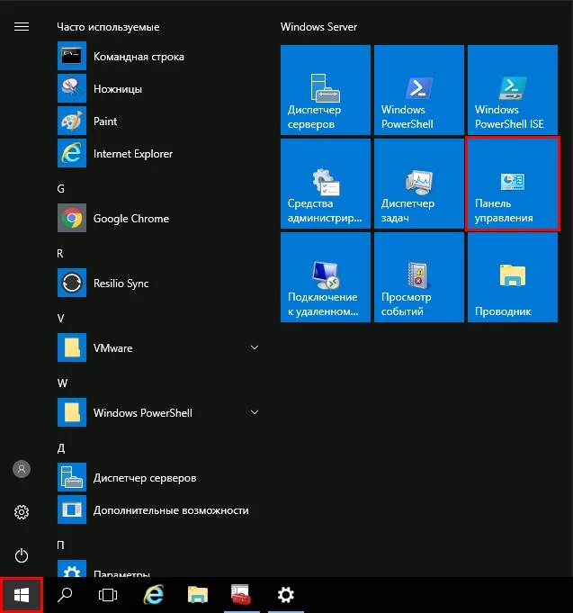This screenshot has width=573, height=613.
Task: Open the Control Panel tile (Панель управления)
Action: click(512, 184)
